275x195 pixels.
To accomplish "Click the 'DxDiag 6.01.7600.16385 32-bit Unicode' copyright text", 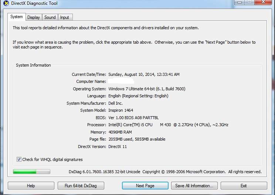I will coord(165,172).
